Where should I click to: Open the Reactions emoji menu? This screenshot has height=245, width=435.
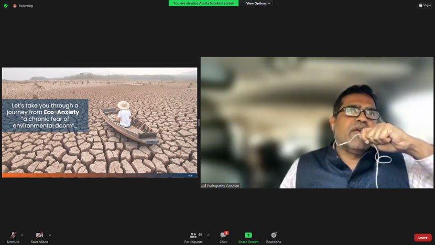[x=274, y=235]
